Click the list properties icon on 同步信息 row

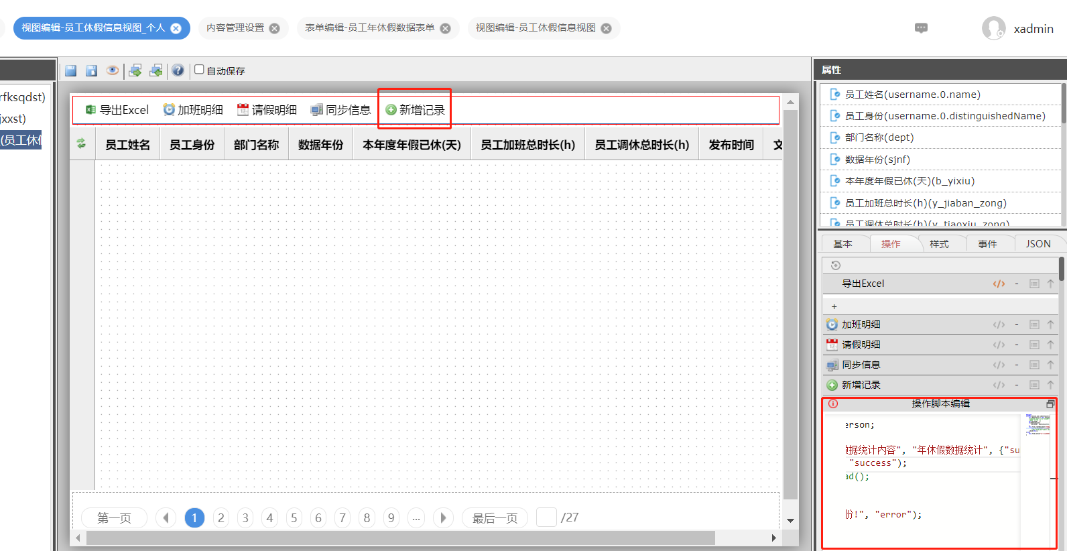tap(1034, 365)
